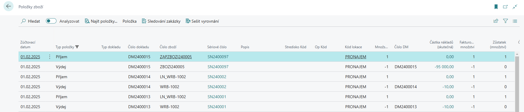Open the filtered Typ položky column header
Viewport: 524px width, 112px height.
point(67,47)
